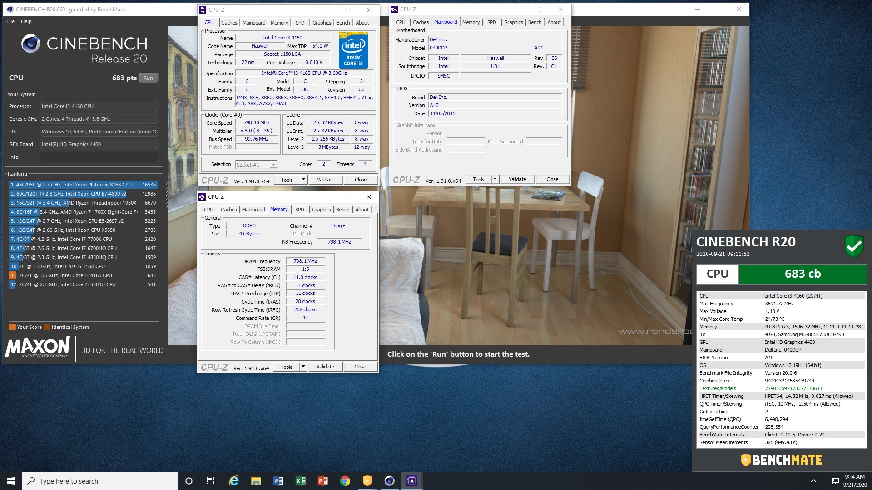
Task: Expand Tools dropdown arrow in CPU window
Action: [x=303, y=180]
